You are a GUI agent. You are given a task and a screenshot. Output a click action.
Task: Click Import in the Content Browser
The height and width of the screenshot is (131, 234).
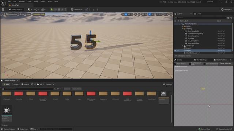15,84
